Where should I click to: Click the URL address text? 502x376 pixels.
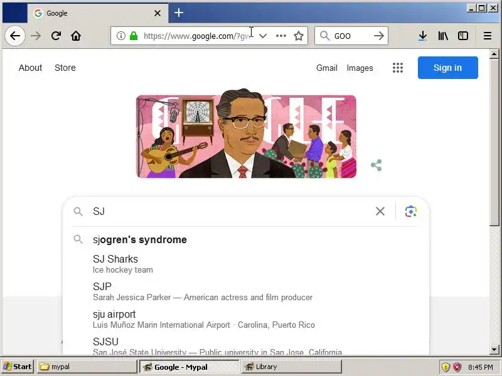[196, 36]
